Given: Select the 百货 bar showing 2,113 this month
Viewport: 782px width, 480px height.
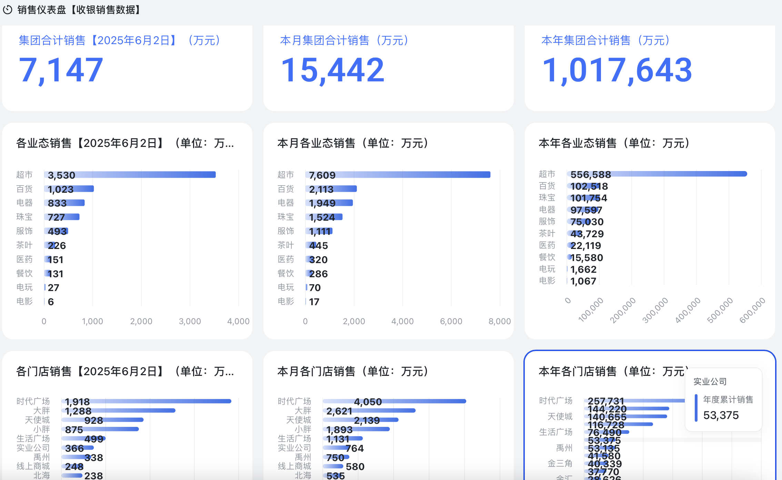Looking at the screenshot, I should click(331, 189).
